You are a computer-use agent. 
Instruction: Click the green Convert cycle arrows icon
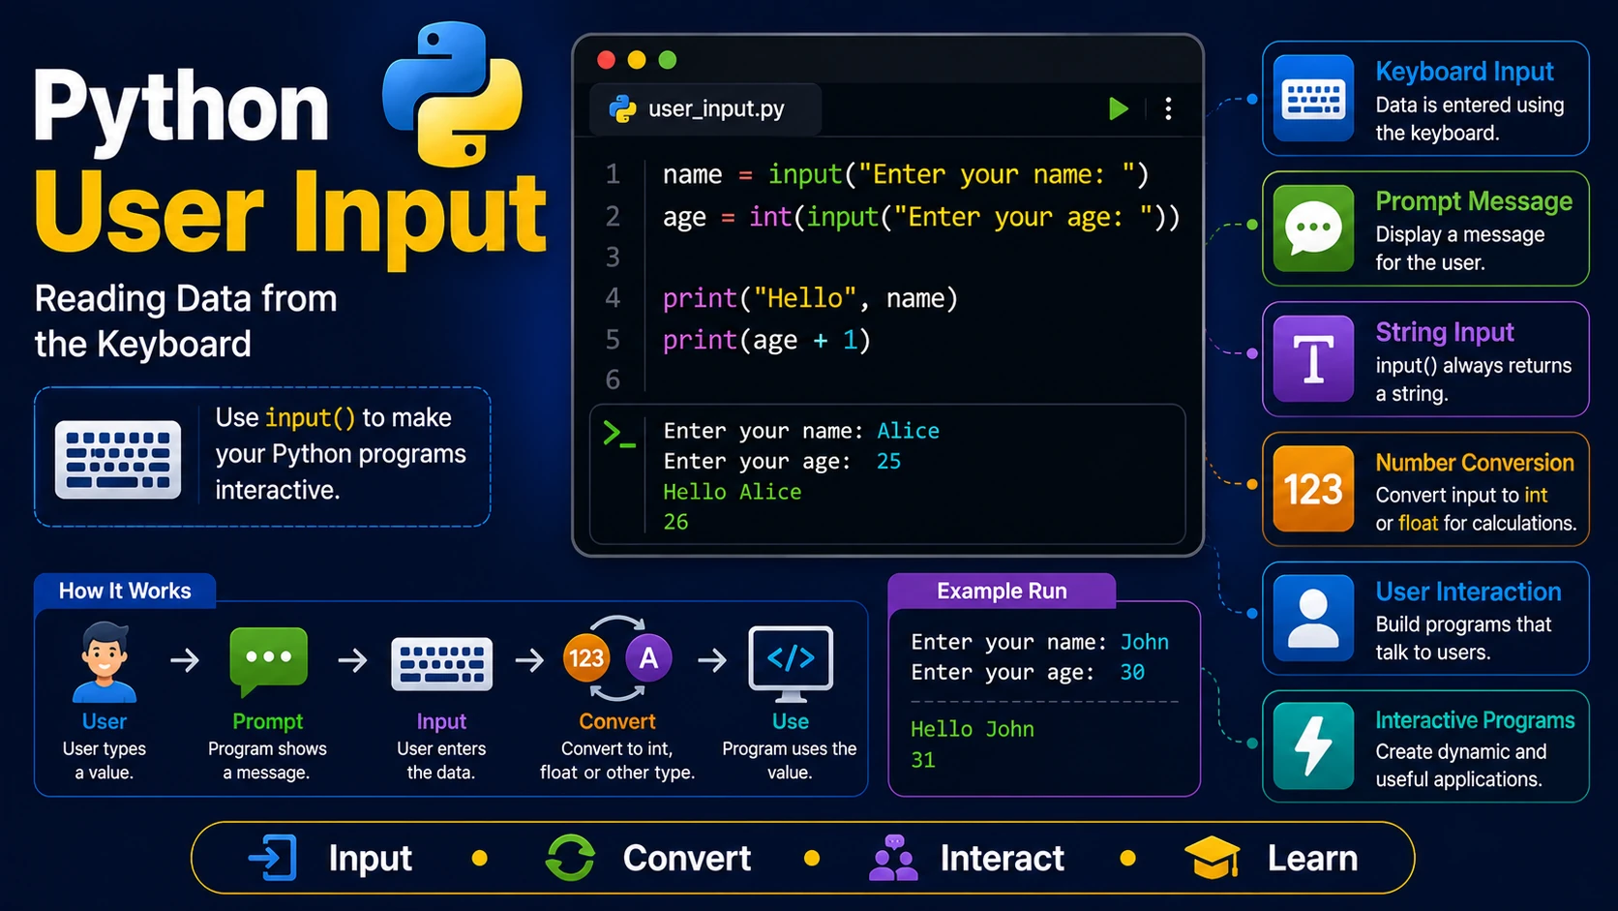[x=570, y=858]
